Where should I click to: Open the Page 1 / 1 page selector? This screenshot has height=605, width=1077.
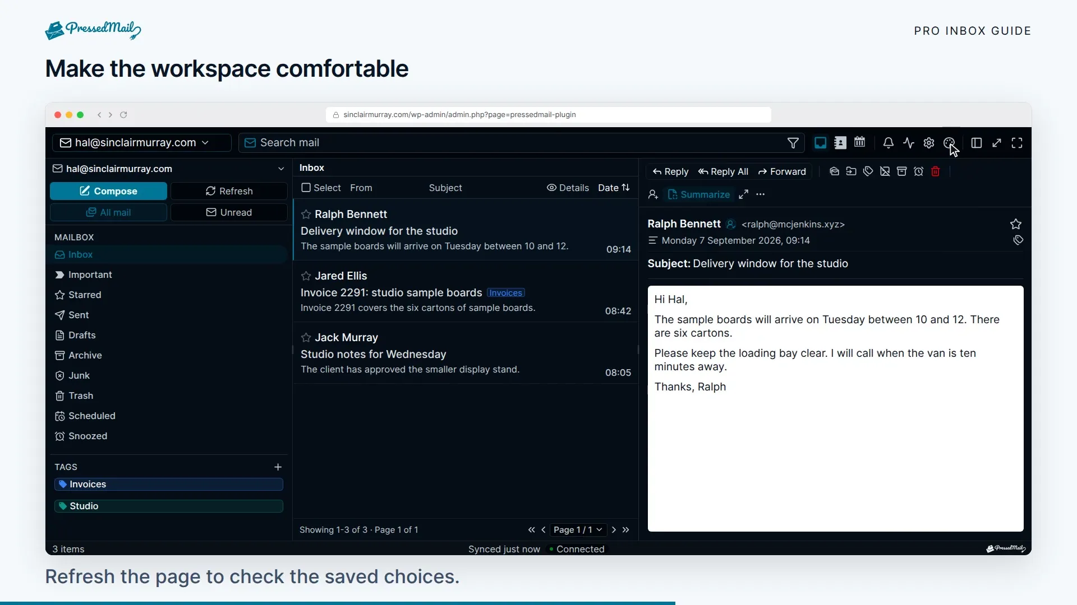[578, 529]
